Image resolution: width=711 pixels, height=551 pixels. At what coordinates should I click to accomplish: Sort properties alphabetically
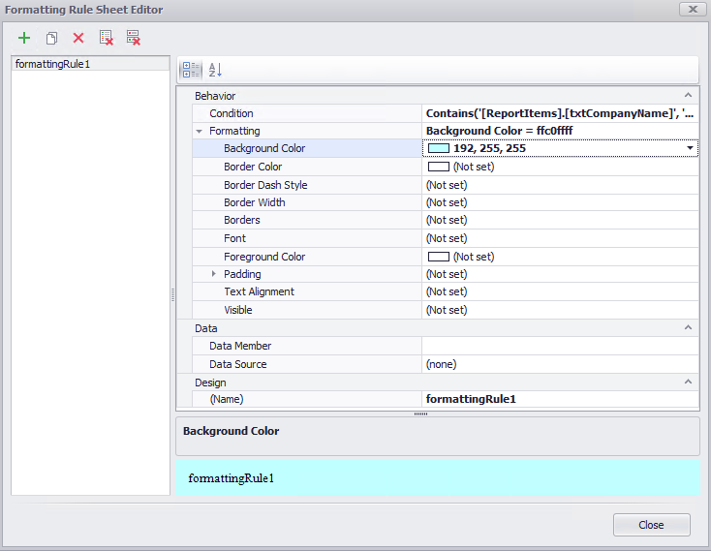(215, 70)
